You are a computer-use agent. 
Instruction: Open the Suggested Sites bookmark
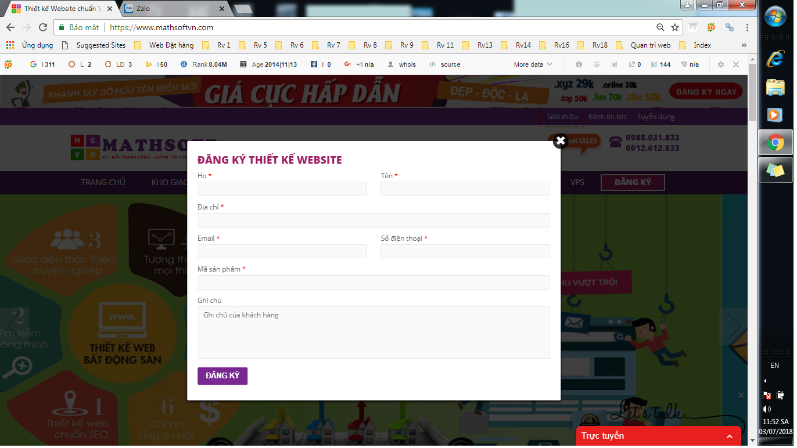tap(93, 45)
